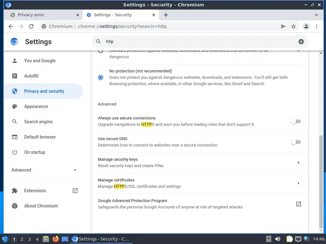Switch to workspace 3 in taskbar
This screenshot has height=244, width=326.
30,239
